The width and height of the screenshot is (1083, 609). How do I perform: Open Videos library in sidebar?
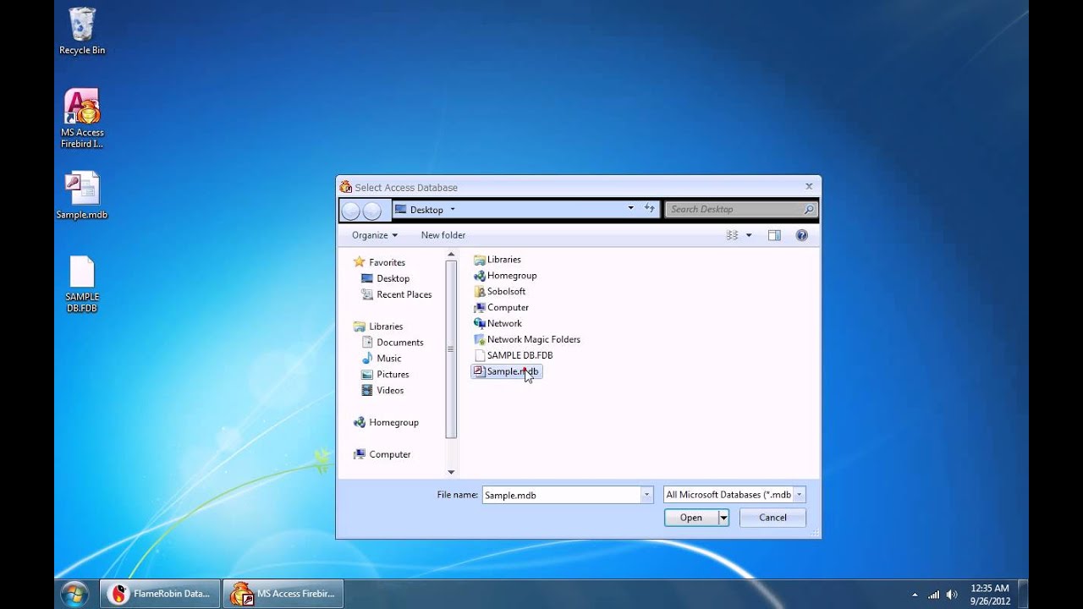(382, 391)
